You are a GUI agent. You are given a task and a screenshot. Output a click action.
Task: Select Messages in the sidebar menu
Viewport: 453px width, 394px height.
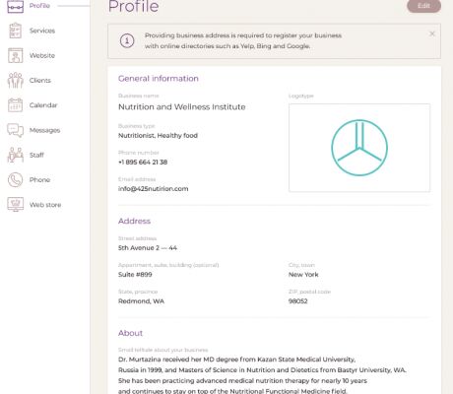tap(44, 130)
